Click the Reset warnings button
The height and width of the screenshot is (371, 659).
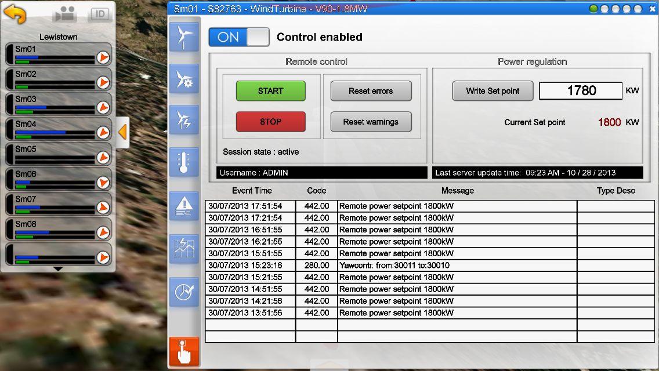[371, 121]
